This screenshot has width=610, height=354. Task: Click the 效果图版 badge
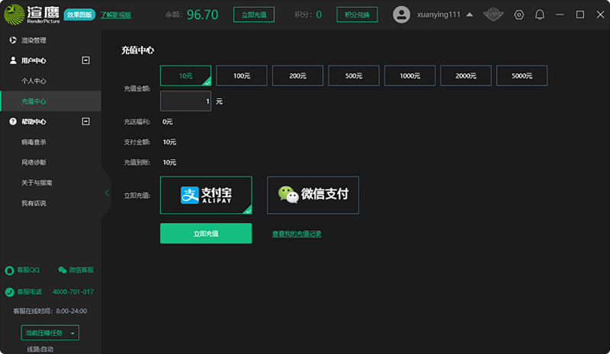(79, 14)
